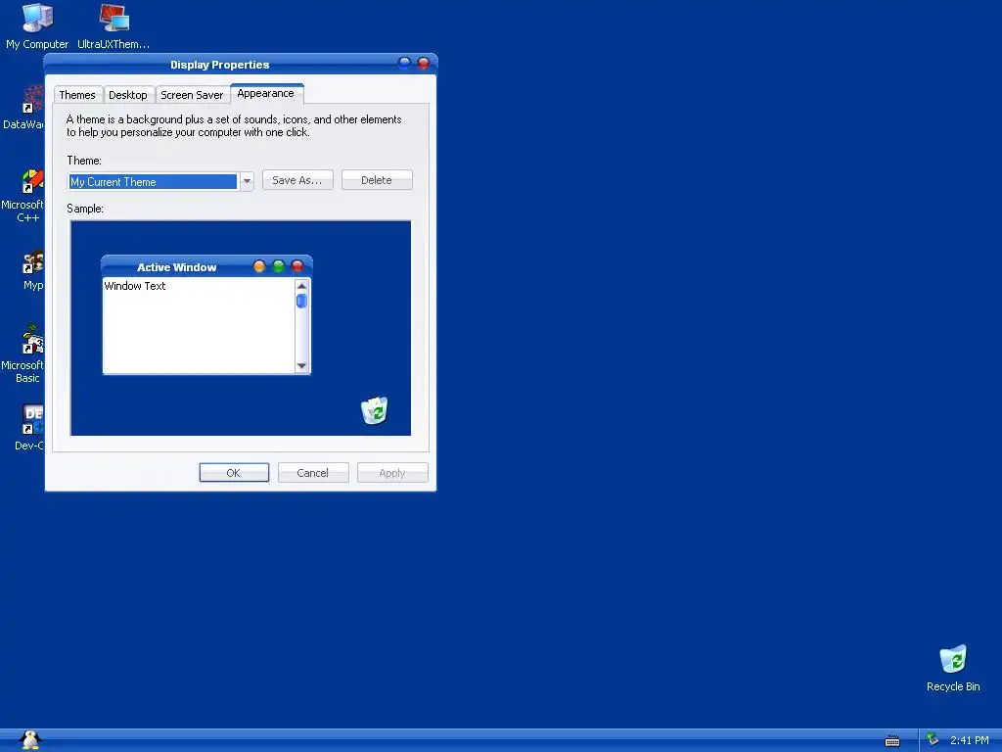Click the 2:41 PM taskbar clock
The width and height of the screenshot is (1002, 752).
point(969,740)
